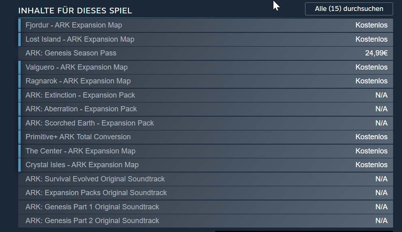This screenshot has width=402, height=232.
Task: Click Kostenlos price next to Fjordur
Action: 372,26
